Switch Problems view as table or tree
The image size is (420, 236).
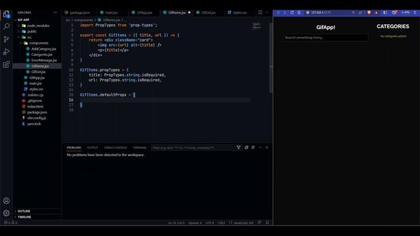tap(253, 147)
